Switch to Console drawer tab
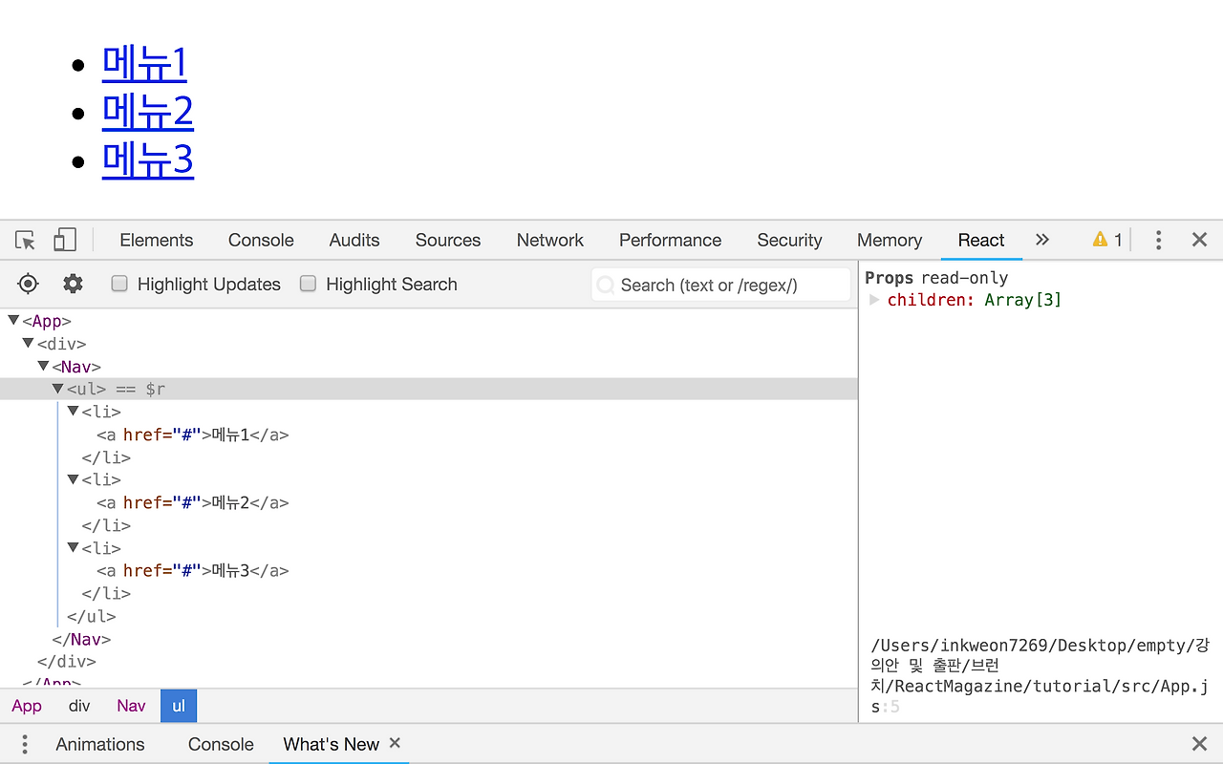The width and height of the screenshot is (1223, 764). 221,744
